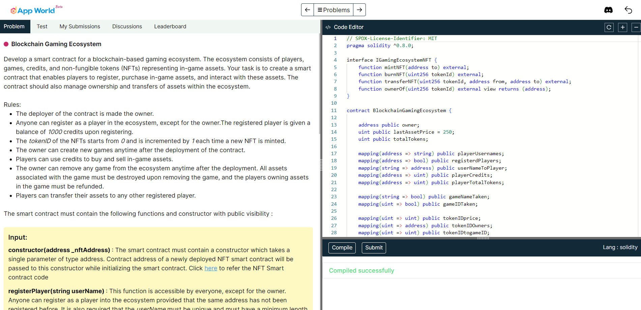
Task: Click line 8 'ownerOf' function declaration
Action: point(455,89)
